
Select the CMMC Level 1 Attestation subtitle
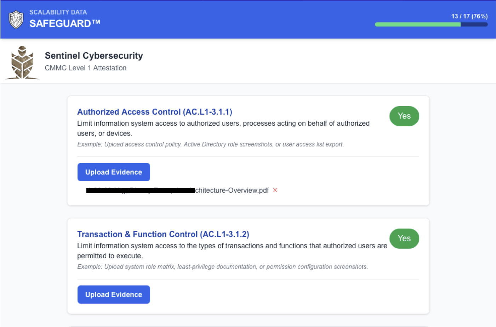(85, 68)
